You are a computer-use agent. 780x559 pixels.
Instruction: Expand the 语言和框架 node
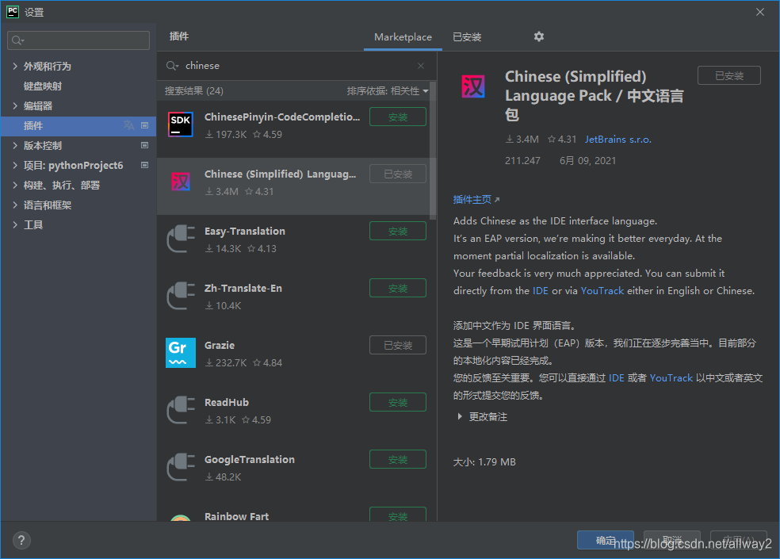pyautogui.click(x=15, y=205)
